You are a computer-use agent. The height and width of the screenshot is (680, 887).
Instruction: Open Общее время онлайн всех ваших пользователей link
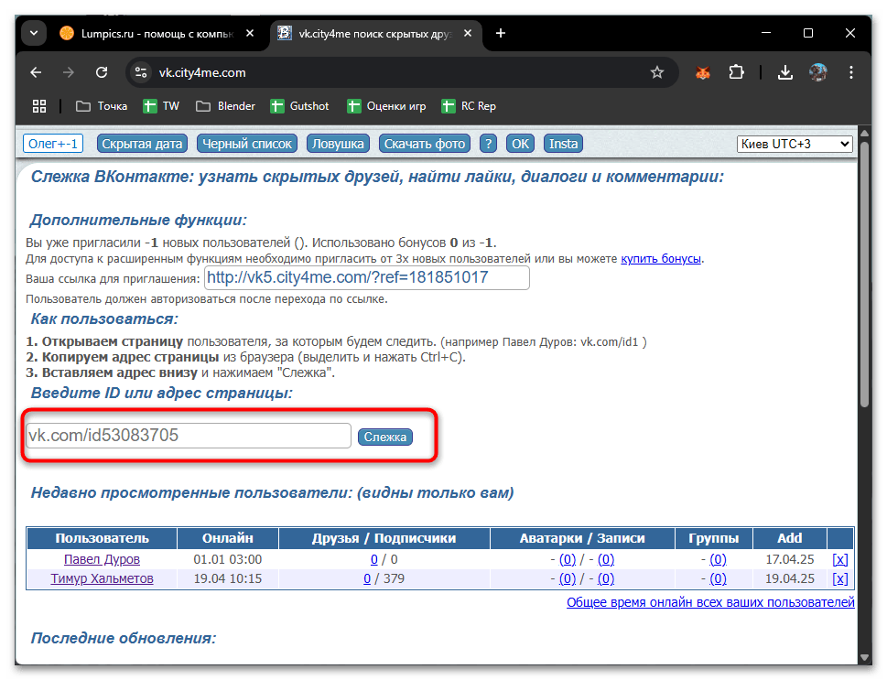(x=710, y=602)
